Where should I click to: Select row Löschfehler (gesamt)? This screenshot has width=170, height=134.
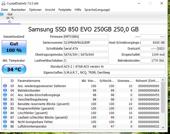click(81, 113)
